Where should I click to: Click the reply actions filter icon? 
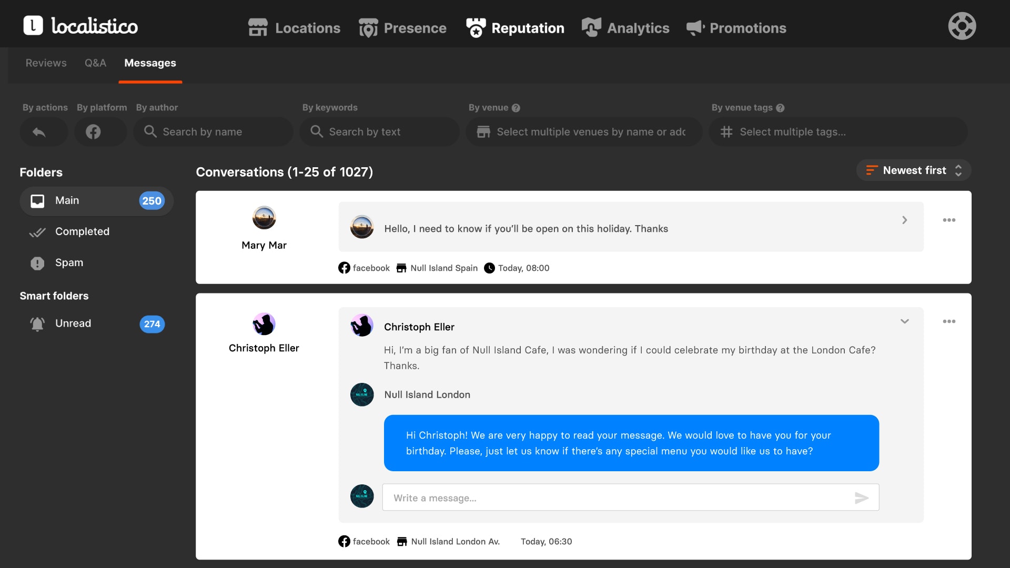pyautogui.click(x=39, y=132)
